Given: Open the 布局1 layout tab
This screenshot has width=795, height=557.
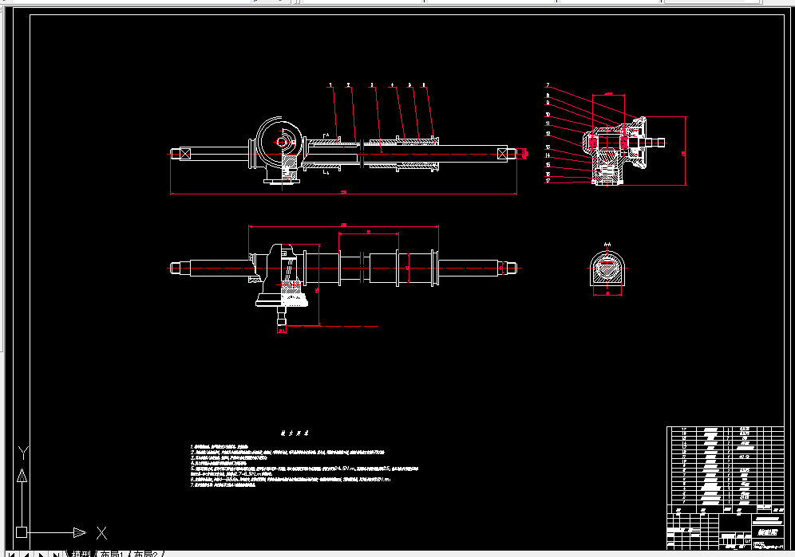Looking at the screenshot, I should coord(112,554).
